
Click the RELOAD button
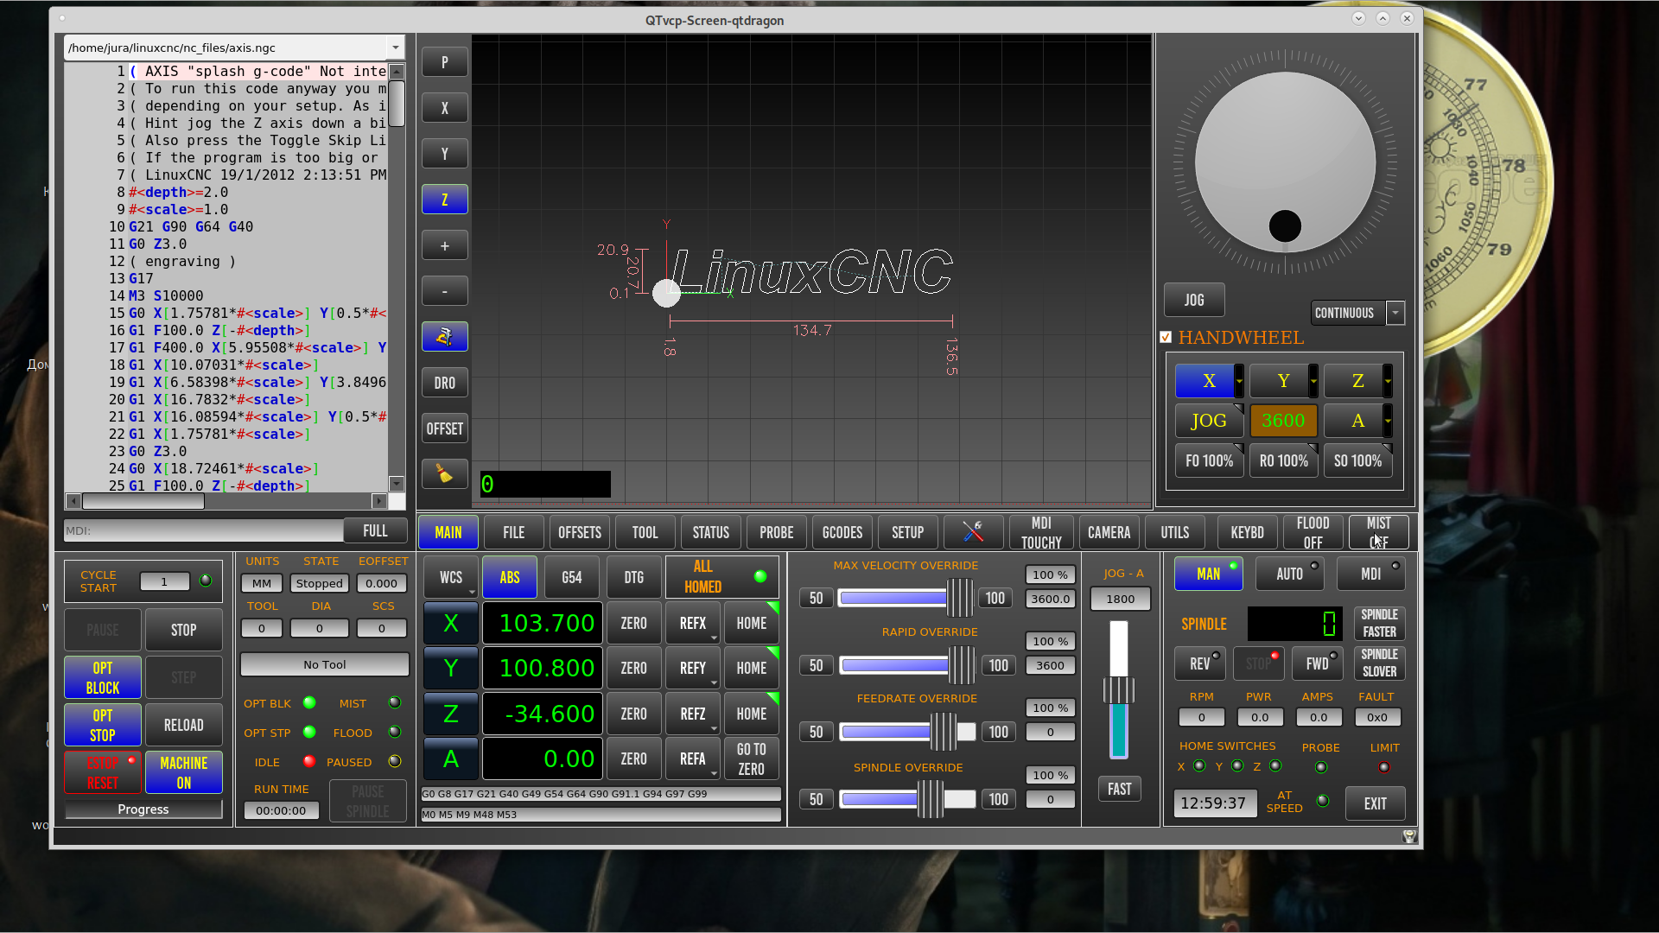pos(184,725)
